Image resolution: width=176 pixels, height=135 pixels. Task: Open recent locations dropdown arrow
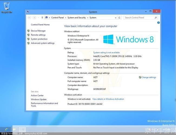[38, 18]
